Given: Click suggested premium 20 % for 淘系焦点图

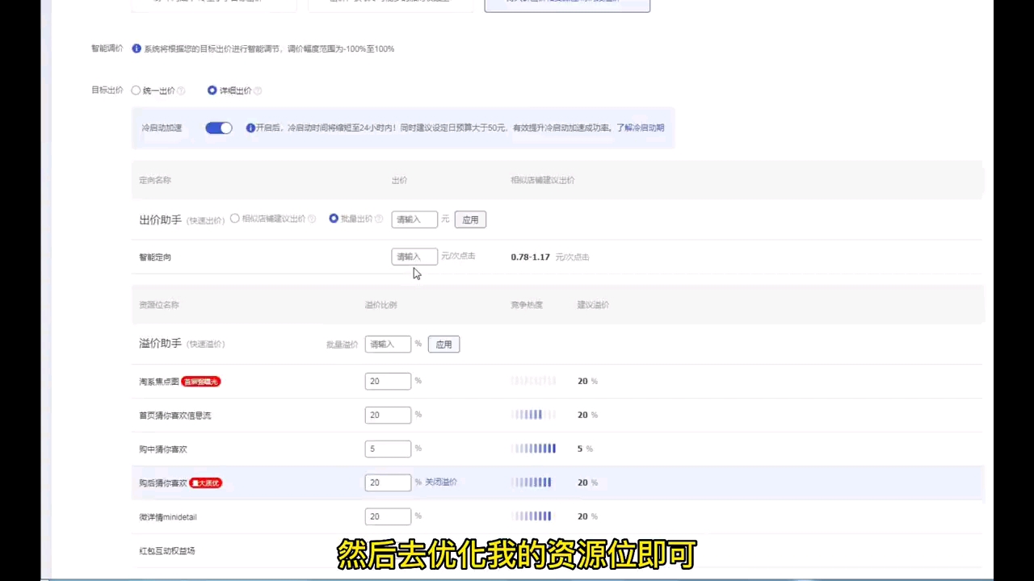Looking at the screenshot, I should (587, 381).
